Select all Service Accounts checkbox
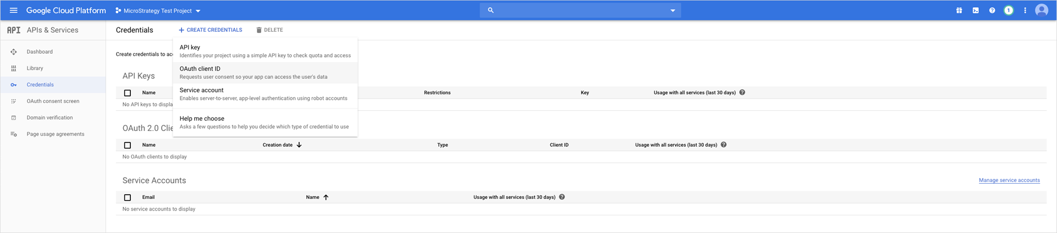This screenshot has height=233, width=1057. click(128, 197)
